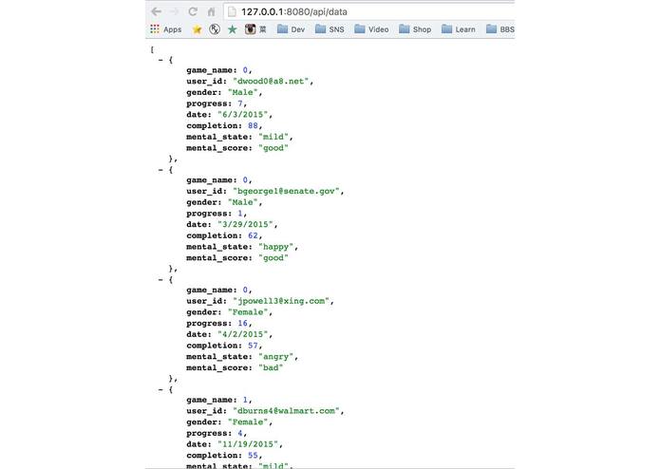Click the date value "4/2/2015"
The height and width of the screenshot is (469, 660).
pyautogui.click(x=243, y=334)
